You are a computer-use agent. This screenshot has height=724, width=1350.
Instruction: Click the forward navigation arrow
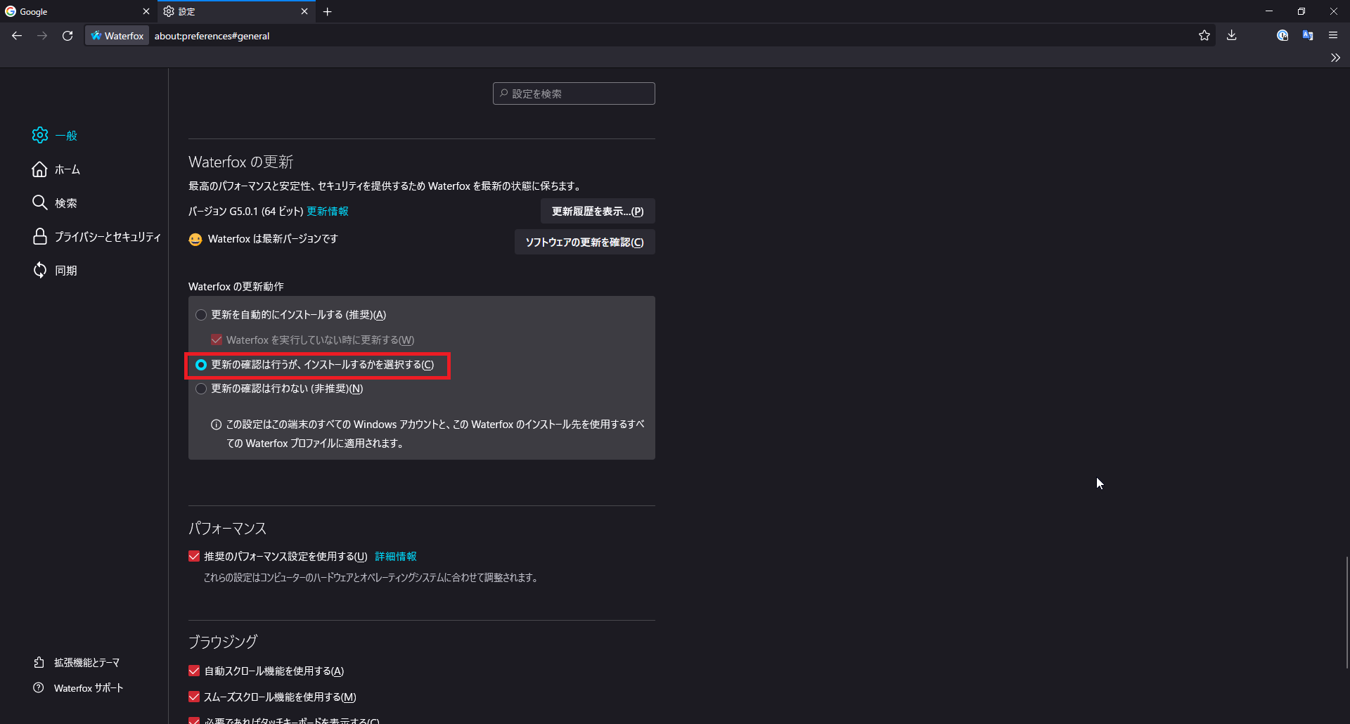click(x=42, y=36)
